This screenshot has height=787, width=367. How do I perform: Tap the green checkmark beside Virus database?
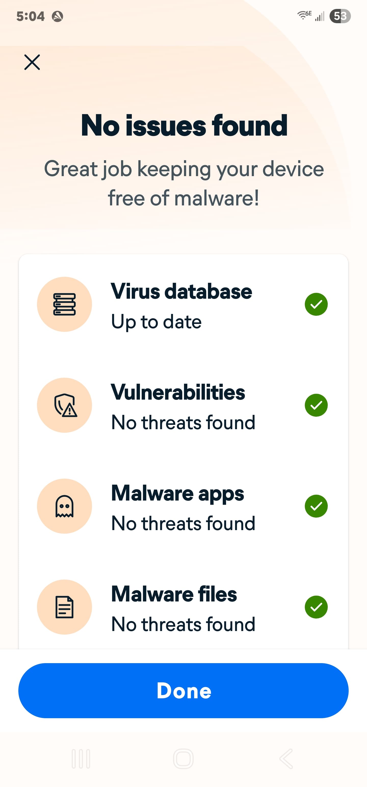click(x=316, y=304)
